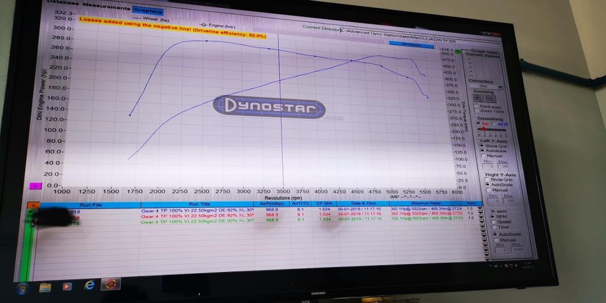This screenshot has width=606, height=303.
Task: Click the blue 968.9 AirP value
Action: point(272,210)
